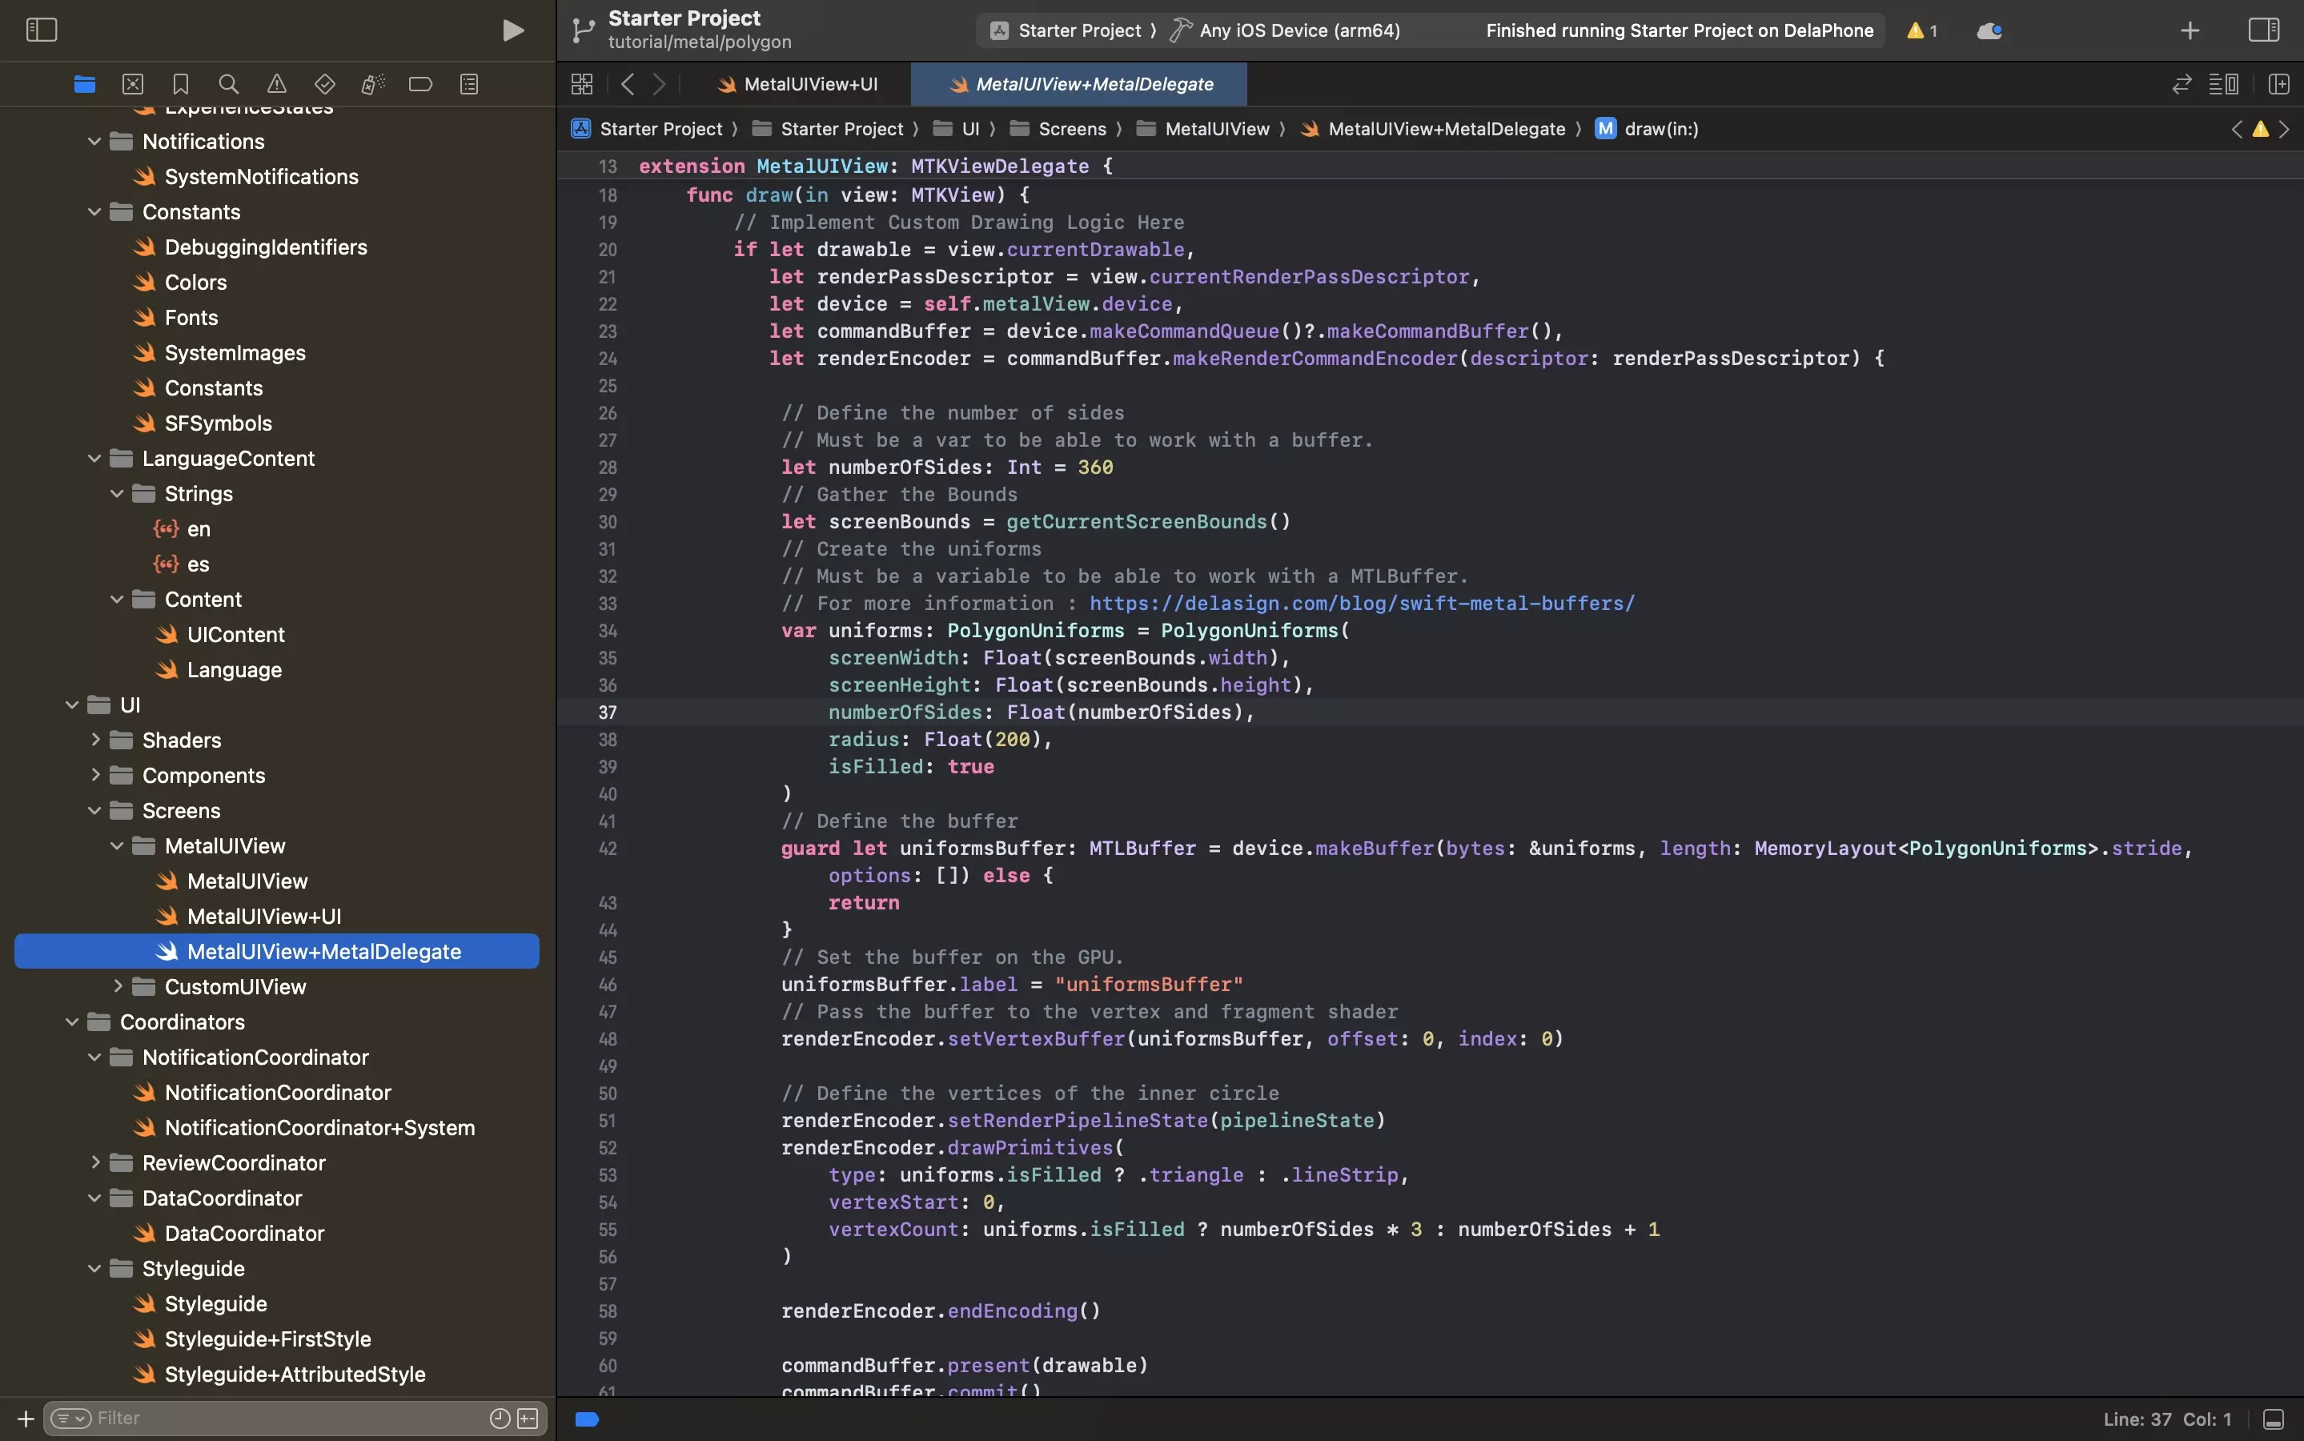The image size is (2304, 1441).
Task: Jump to previous issue arrow in jump bar
Action: 2236,129
